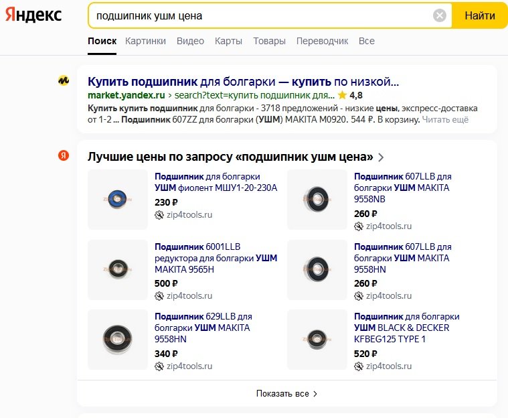508x418 pixels.
Task: Select the Поиск tab
Action: click(102, 41)
